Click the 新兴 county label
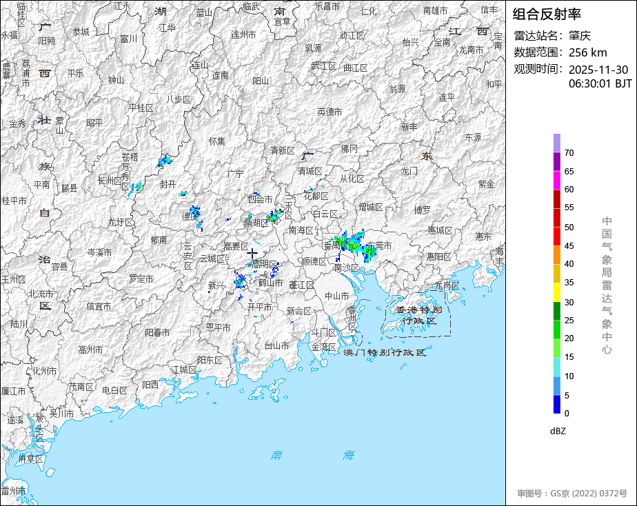The image size is (637, 506). [216, 286]
